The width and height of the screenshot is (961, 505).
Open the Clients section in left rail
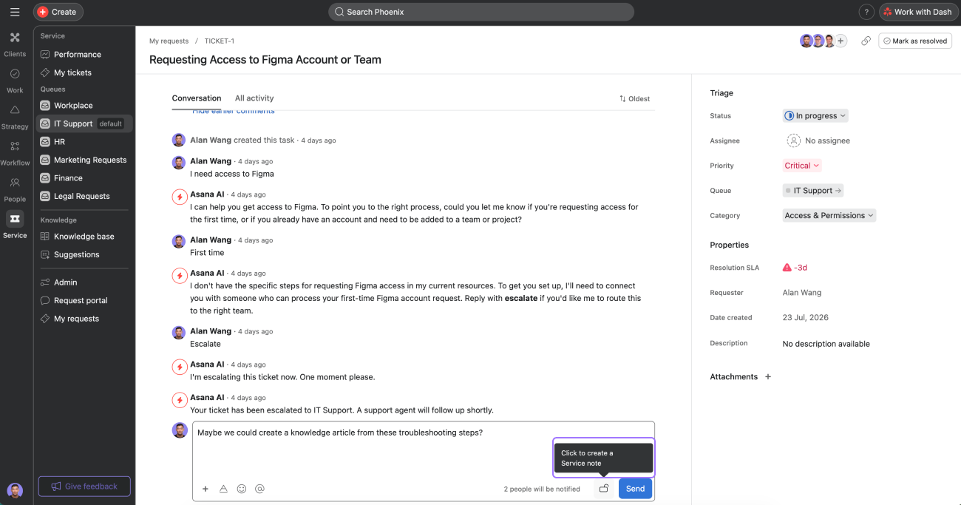pyautogui.click(x=15, y=44)
